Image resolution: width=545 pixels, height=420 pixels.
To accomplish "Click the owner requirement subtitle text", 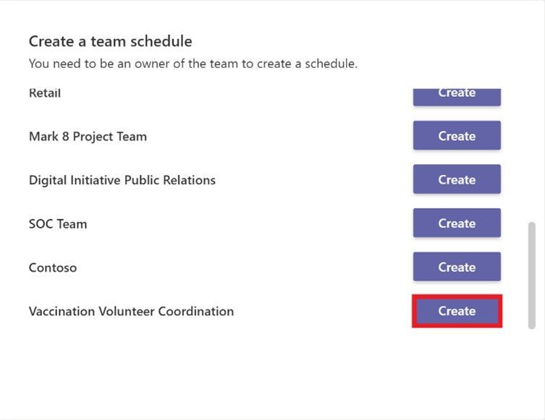I will (x=193, y=64).
